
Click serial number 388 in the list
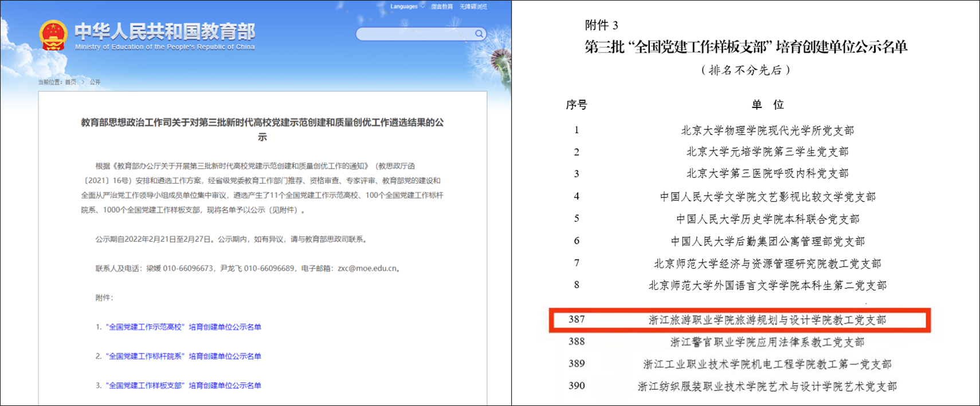[577, 341]
